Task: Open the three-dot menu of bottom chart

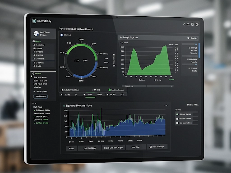Action: (166, 105)
